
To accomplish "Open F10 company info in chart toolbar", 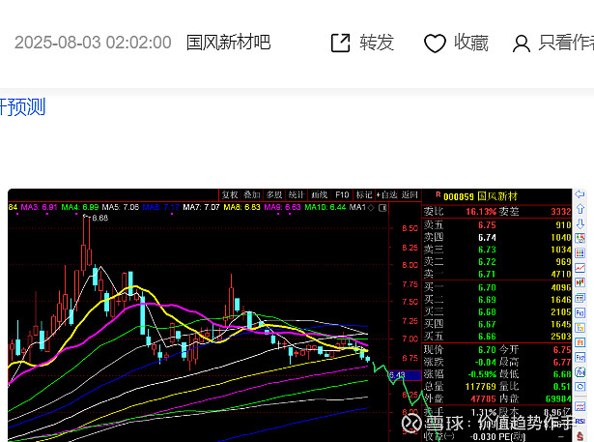I will coord(342,195).
